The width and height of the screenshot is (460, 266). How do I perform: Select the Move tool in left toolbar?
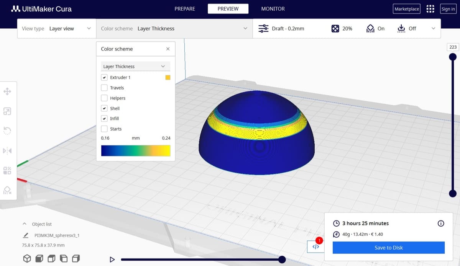point(7,91)
